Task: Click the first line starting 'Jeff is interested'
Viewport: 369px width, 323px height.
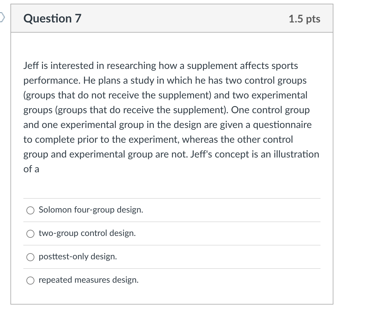Action: (x=161, y=66)
